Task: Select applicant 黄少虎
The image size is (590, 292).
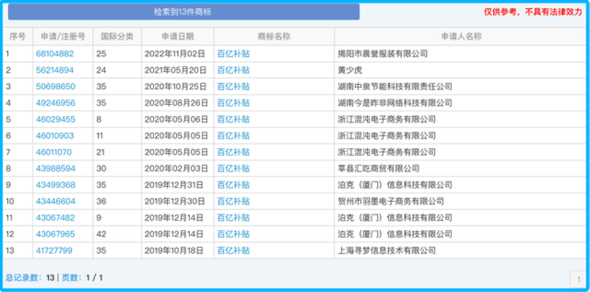Action: 350,70
